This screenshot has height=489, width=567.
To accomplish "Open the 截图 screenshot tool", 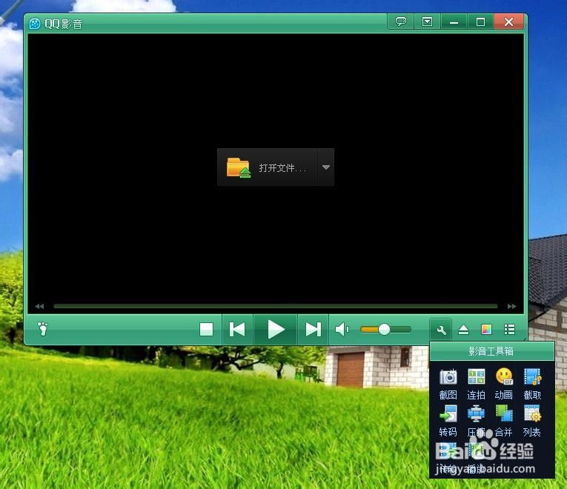I will [x=448, y=384].
